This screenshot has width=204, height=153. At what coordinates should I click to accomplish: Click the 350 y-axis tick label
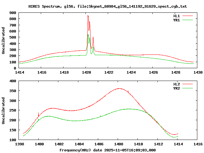(13, 91)
